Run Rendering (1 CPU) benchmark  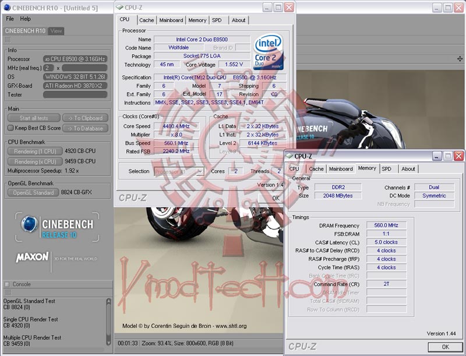click(x=35, y=151)
